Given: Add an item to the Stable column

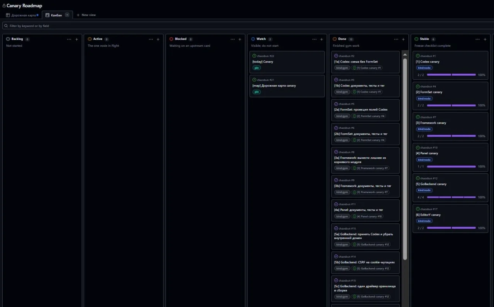Looking at the screenshot, I should point(485,39).
